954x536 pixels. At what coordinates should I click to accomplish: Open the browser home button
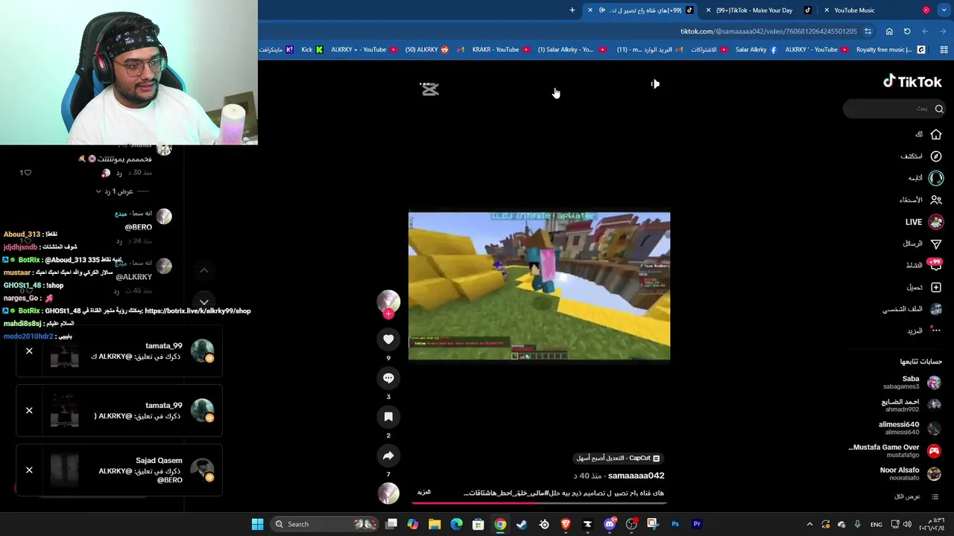coord(889,31)
